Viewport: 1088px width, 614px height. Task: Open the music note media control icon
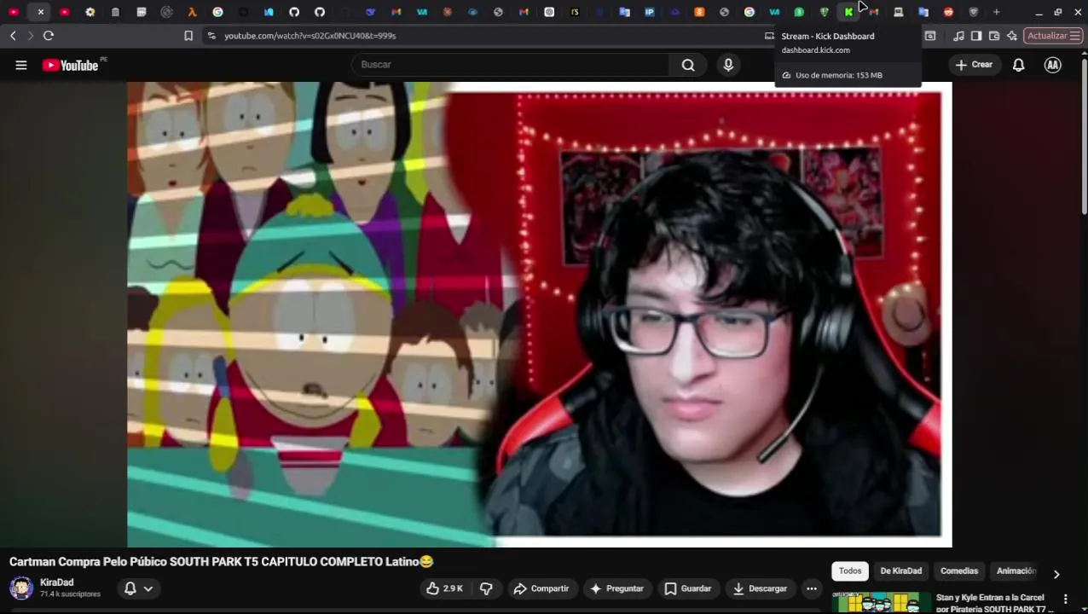point(958,36)
